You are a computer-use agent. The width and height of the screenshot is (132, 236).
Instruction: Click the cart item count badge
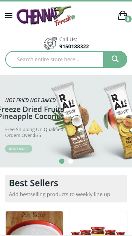click(x=128, y=19)
